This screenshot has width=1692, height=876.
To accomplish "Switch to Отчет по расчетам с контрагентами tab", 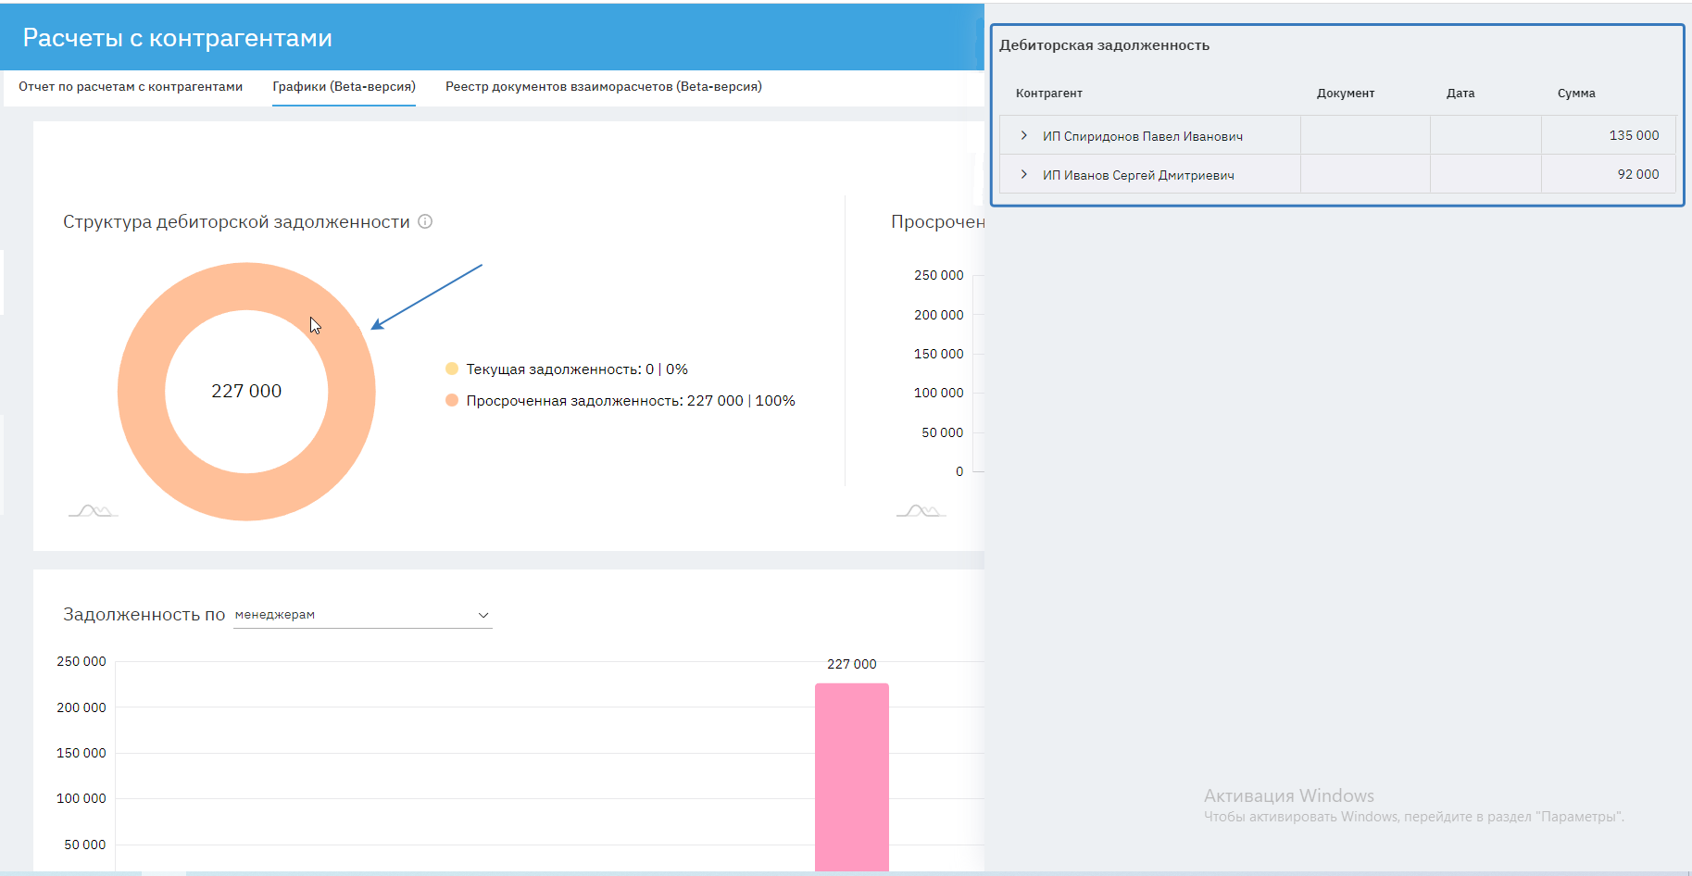I will pos(131,87).
